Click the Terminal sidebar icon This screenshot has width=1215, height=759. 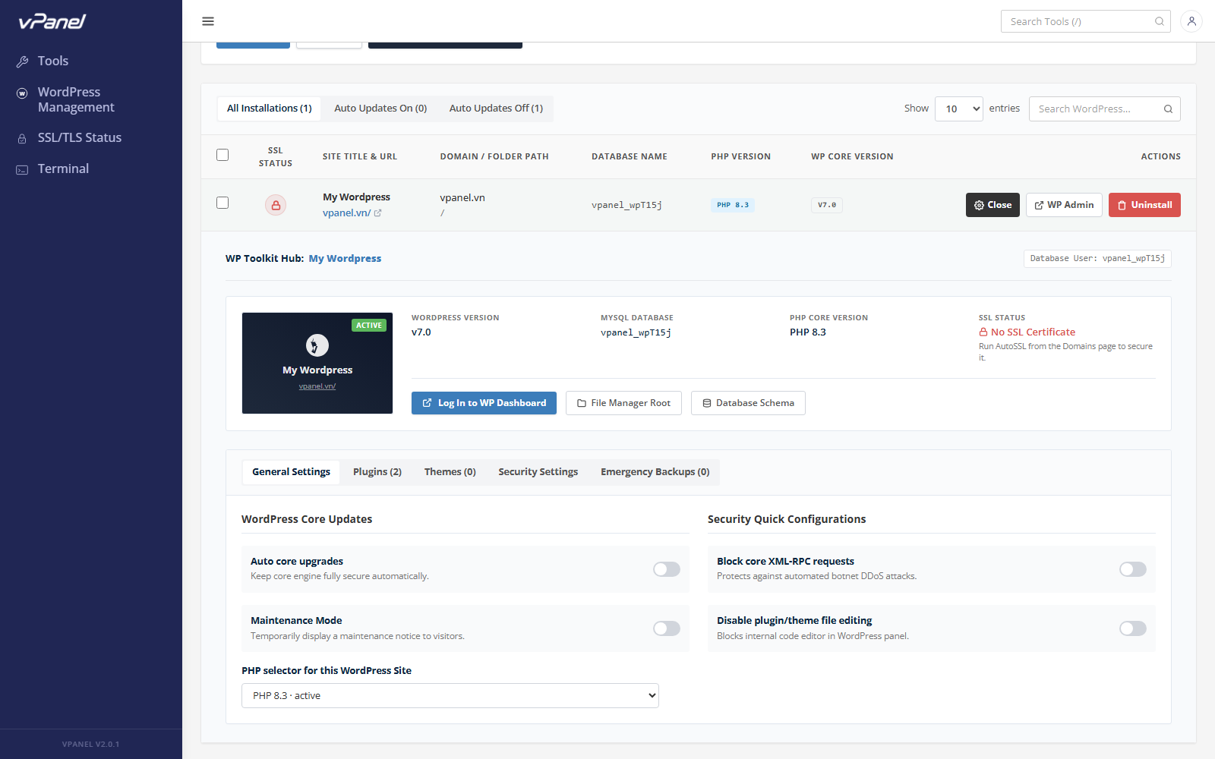22,170
